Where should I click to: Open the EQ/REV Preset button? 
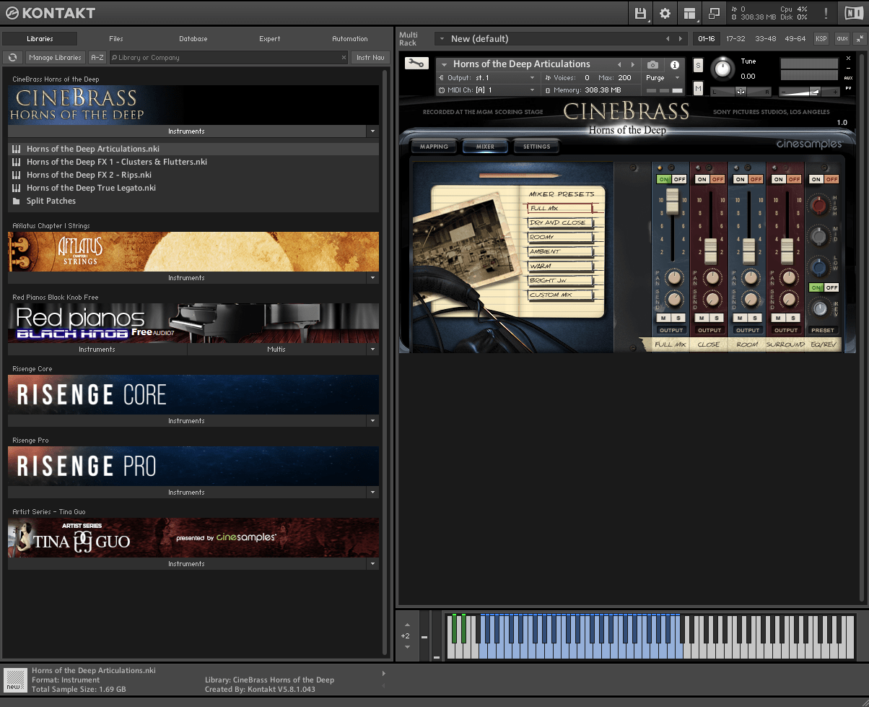[x=823, y=331]
